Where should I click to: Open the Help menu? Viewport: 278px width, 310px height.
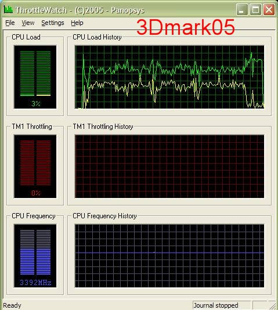pyautogui.click(x=77, y=23)
